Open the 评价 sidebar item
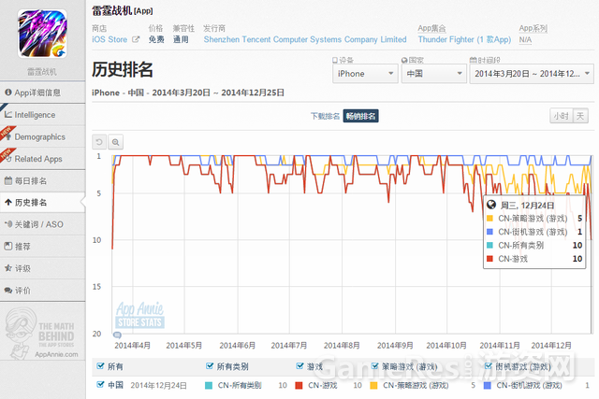599x399 pixels. 42,291
